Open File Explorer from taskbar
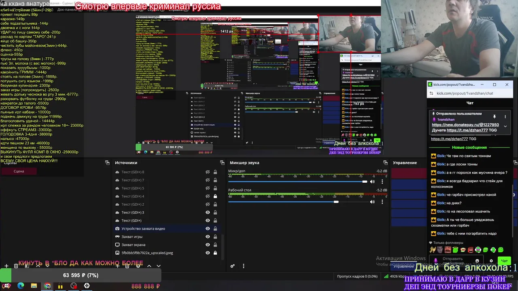518x291 pixels. (34, 286)
